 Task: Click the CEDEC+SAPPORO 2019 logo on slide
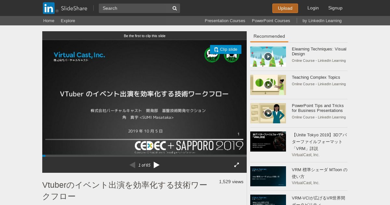tap(189, 147)
